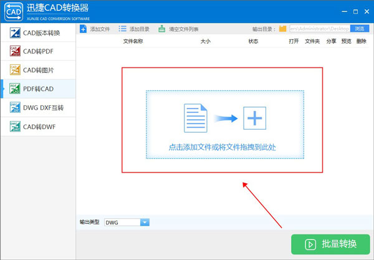Click the 大小 column header
Screen dimensions: 374x260
tap(205, 41)
